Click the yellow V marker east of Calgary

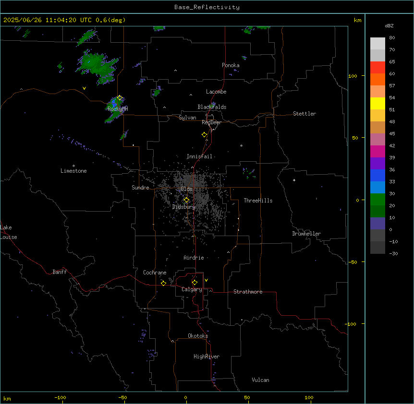(x=206, y=280)
